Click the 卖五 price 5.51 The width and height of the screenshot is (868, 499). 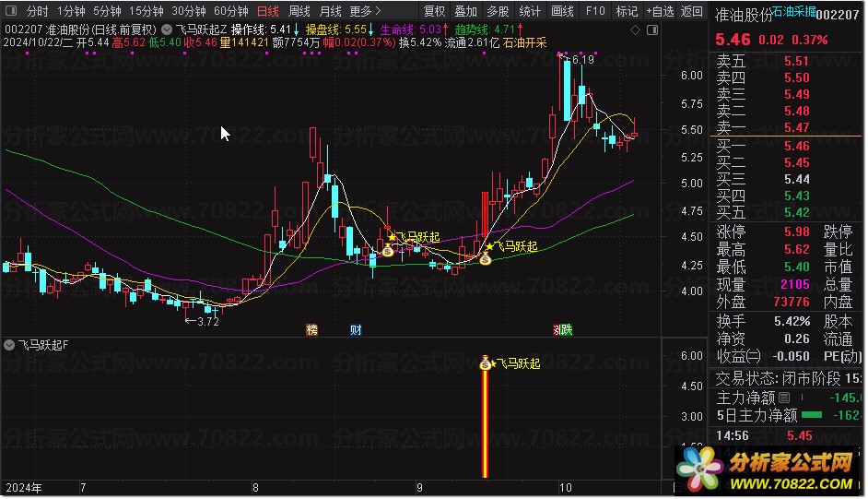click(x=796, y=61)
